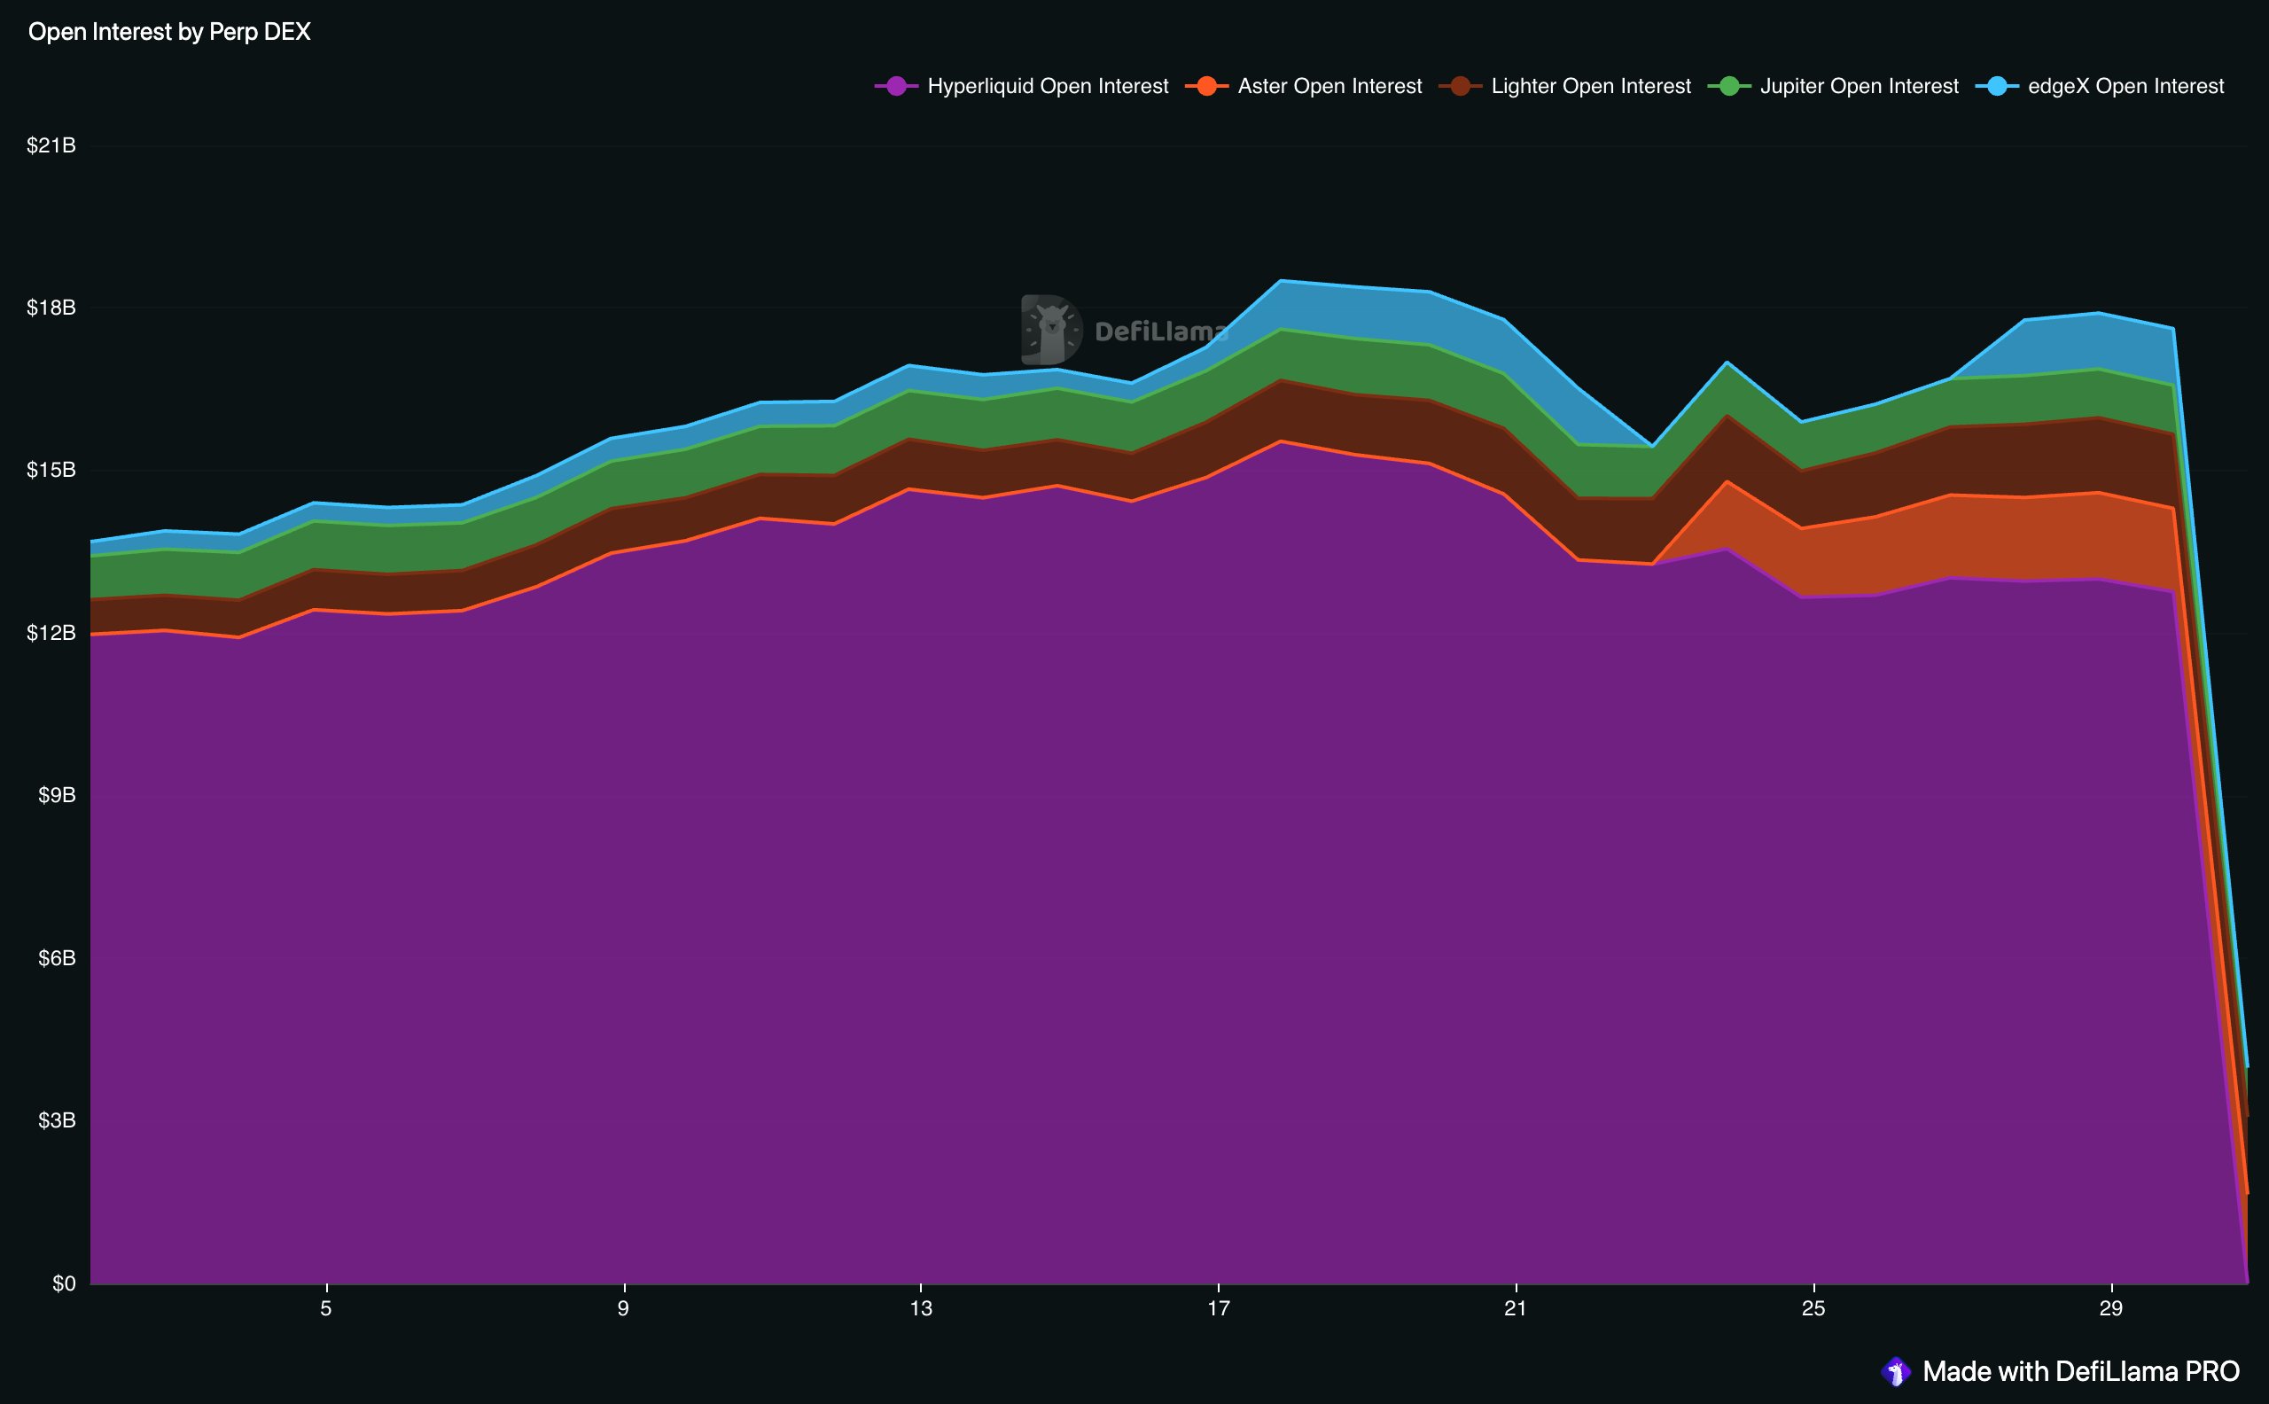Toggle Hyperliquid Open Interest series label
The height and width of the screenshot is (1404, 2269).
(x=1048, y=86)
